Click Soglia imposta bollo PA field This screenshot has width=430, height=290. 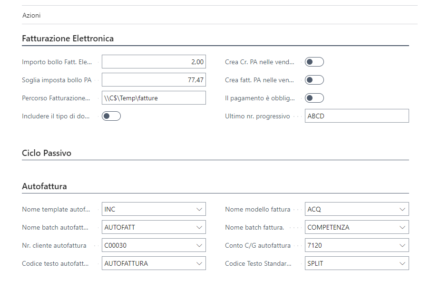(x=154, y=80)
